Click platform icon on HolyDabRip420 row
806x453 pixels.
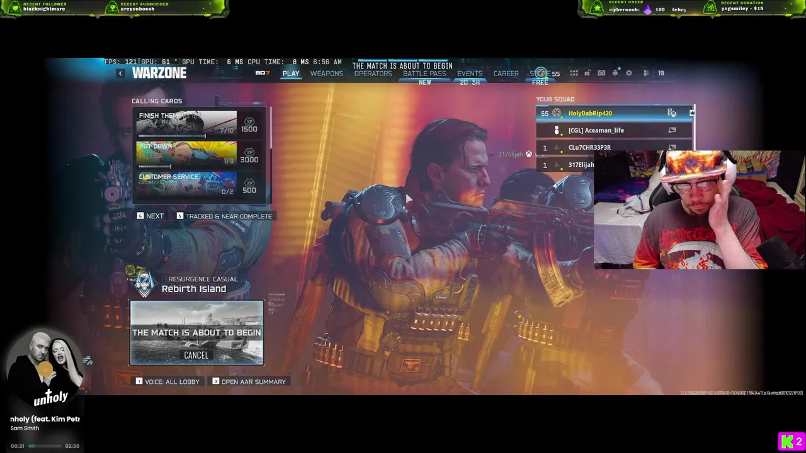click(x=672, y=113)
